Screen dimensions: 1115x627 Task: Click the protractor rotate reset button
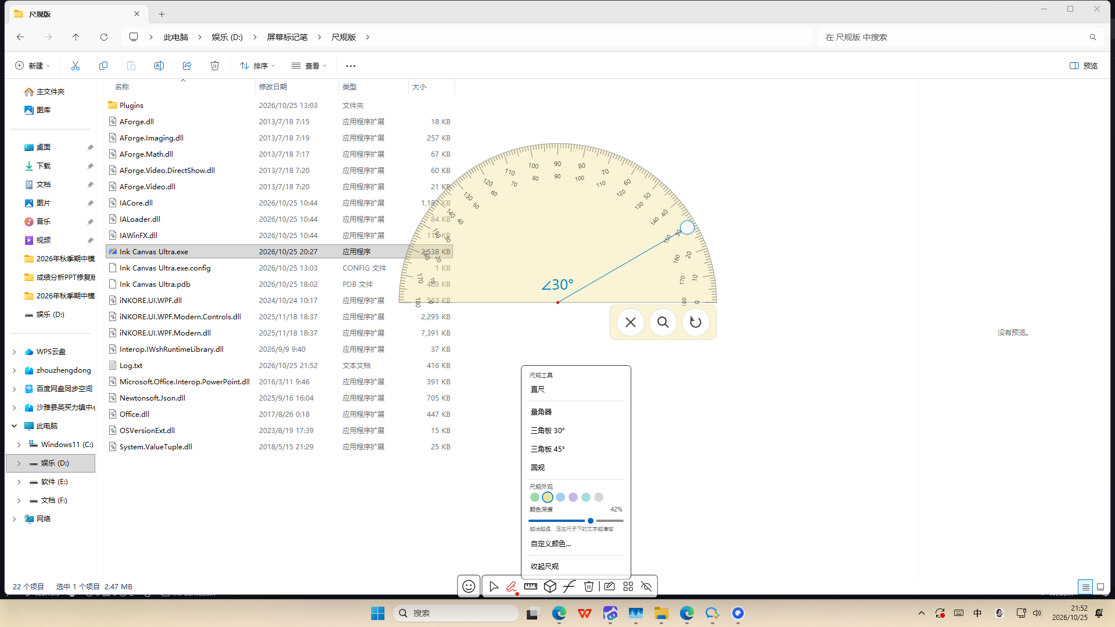click(696, 322)
